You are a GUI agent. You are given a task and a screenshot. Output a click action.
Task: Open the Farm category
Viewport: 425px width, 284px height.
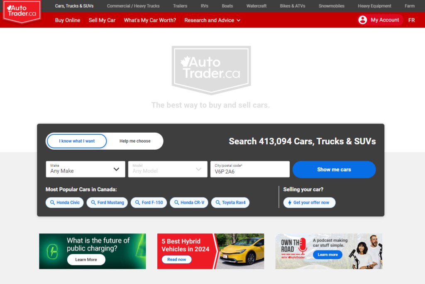pos(410,6)
